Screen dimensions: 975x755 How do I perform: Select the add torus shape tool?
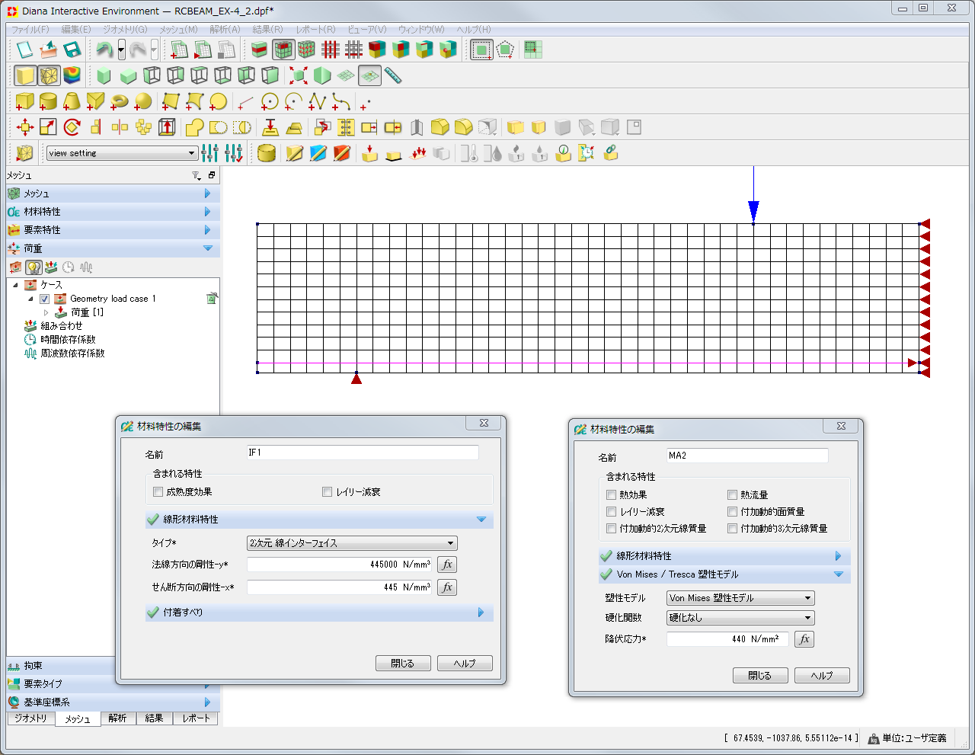tap(119, 101)
